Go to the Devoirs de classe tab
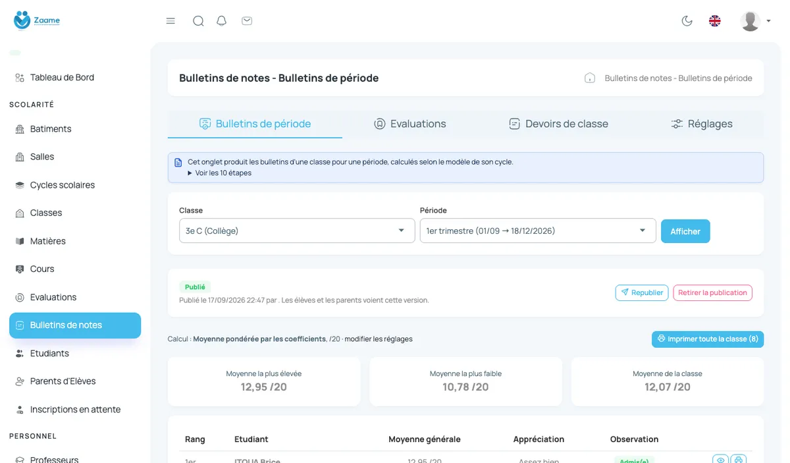 point(558,124)
